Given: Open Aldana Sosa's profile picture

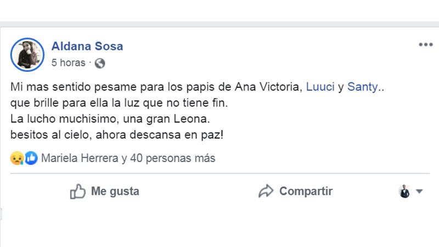Looking at the screenshot, I should click(27, 54).
